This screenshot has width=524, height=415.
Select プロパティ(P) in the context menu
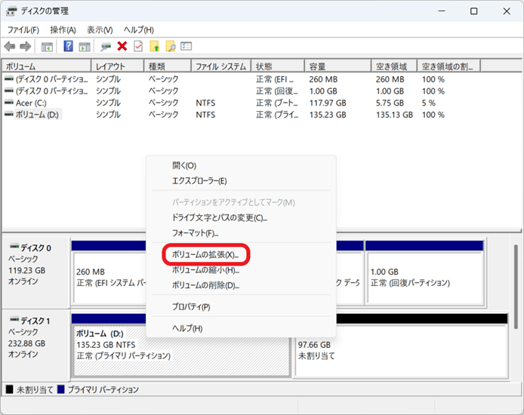191,307
